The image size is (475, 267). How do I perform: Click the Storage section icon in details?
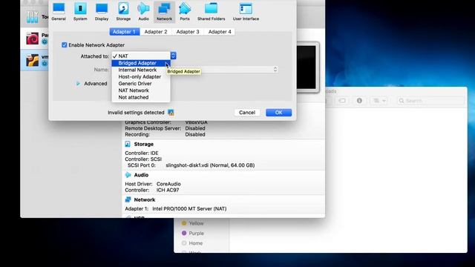[x=128, y=144]
